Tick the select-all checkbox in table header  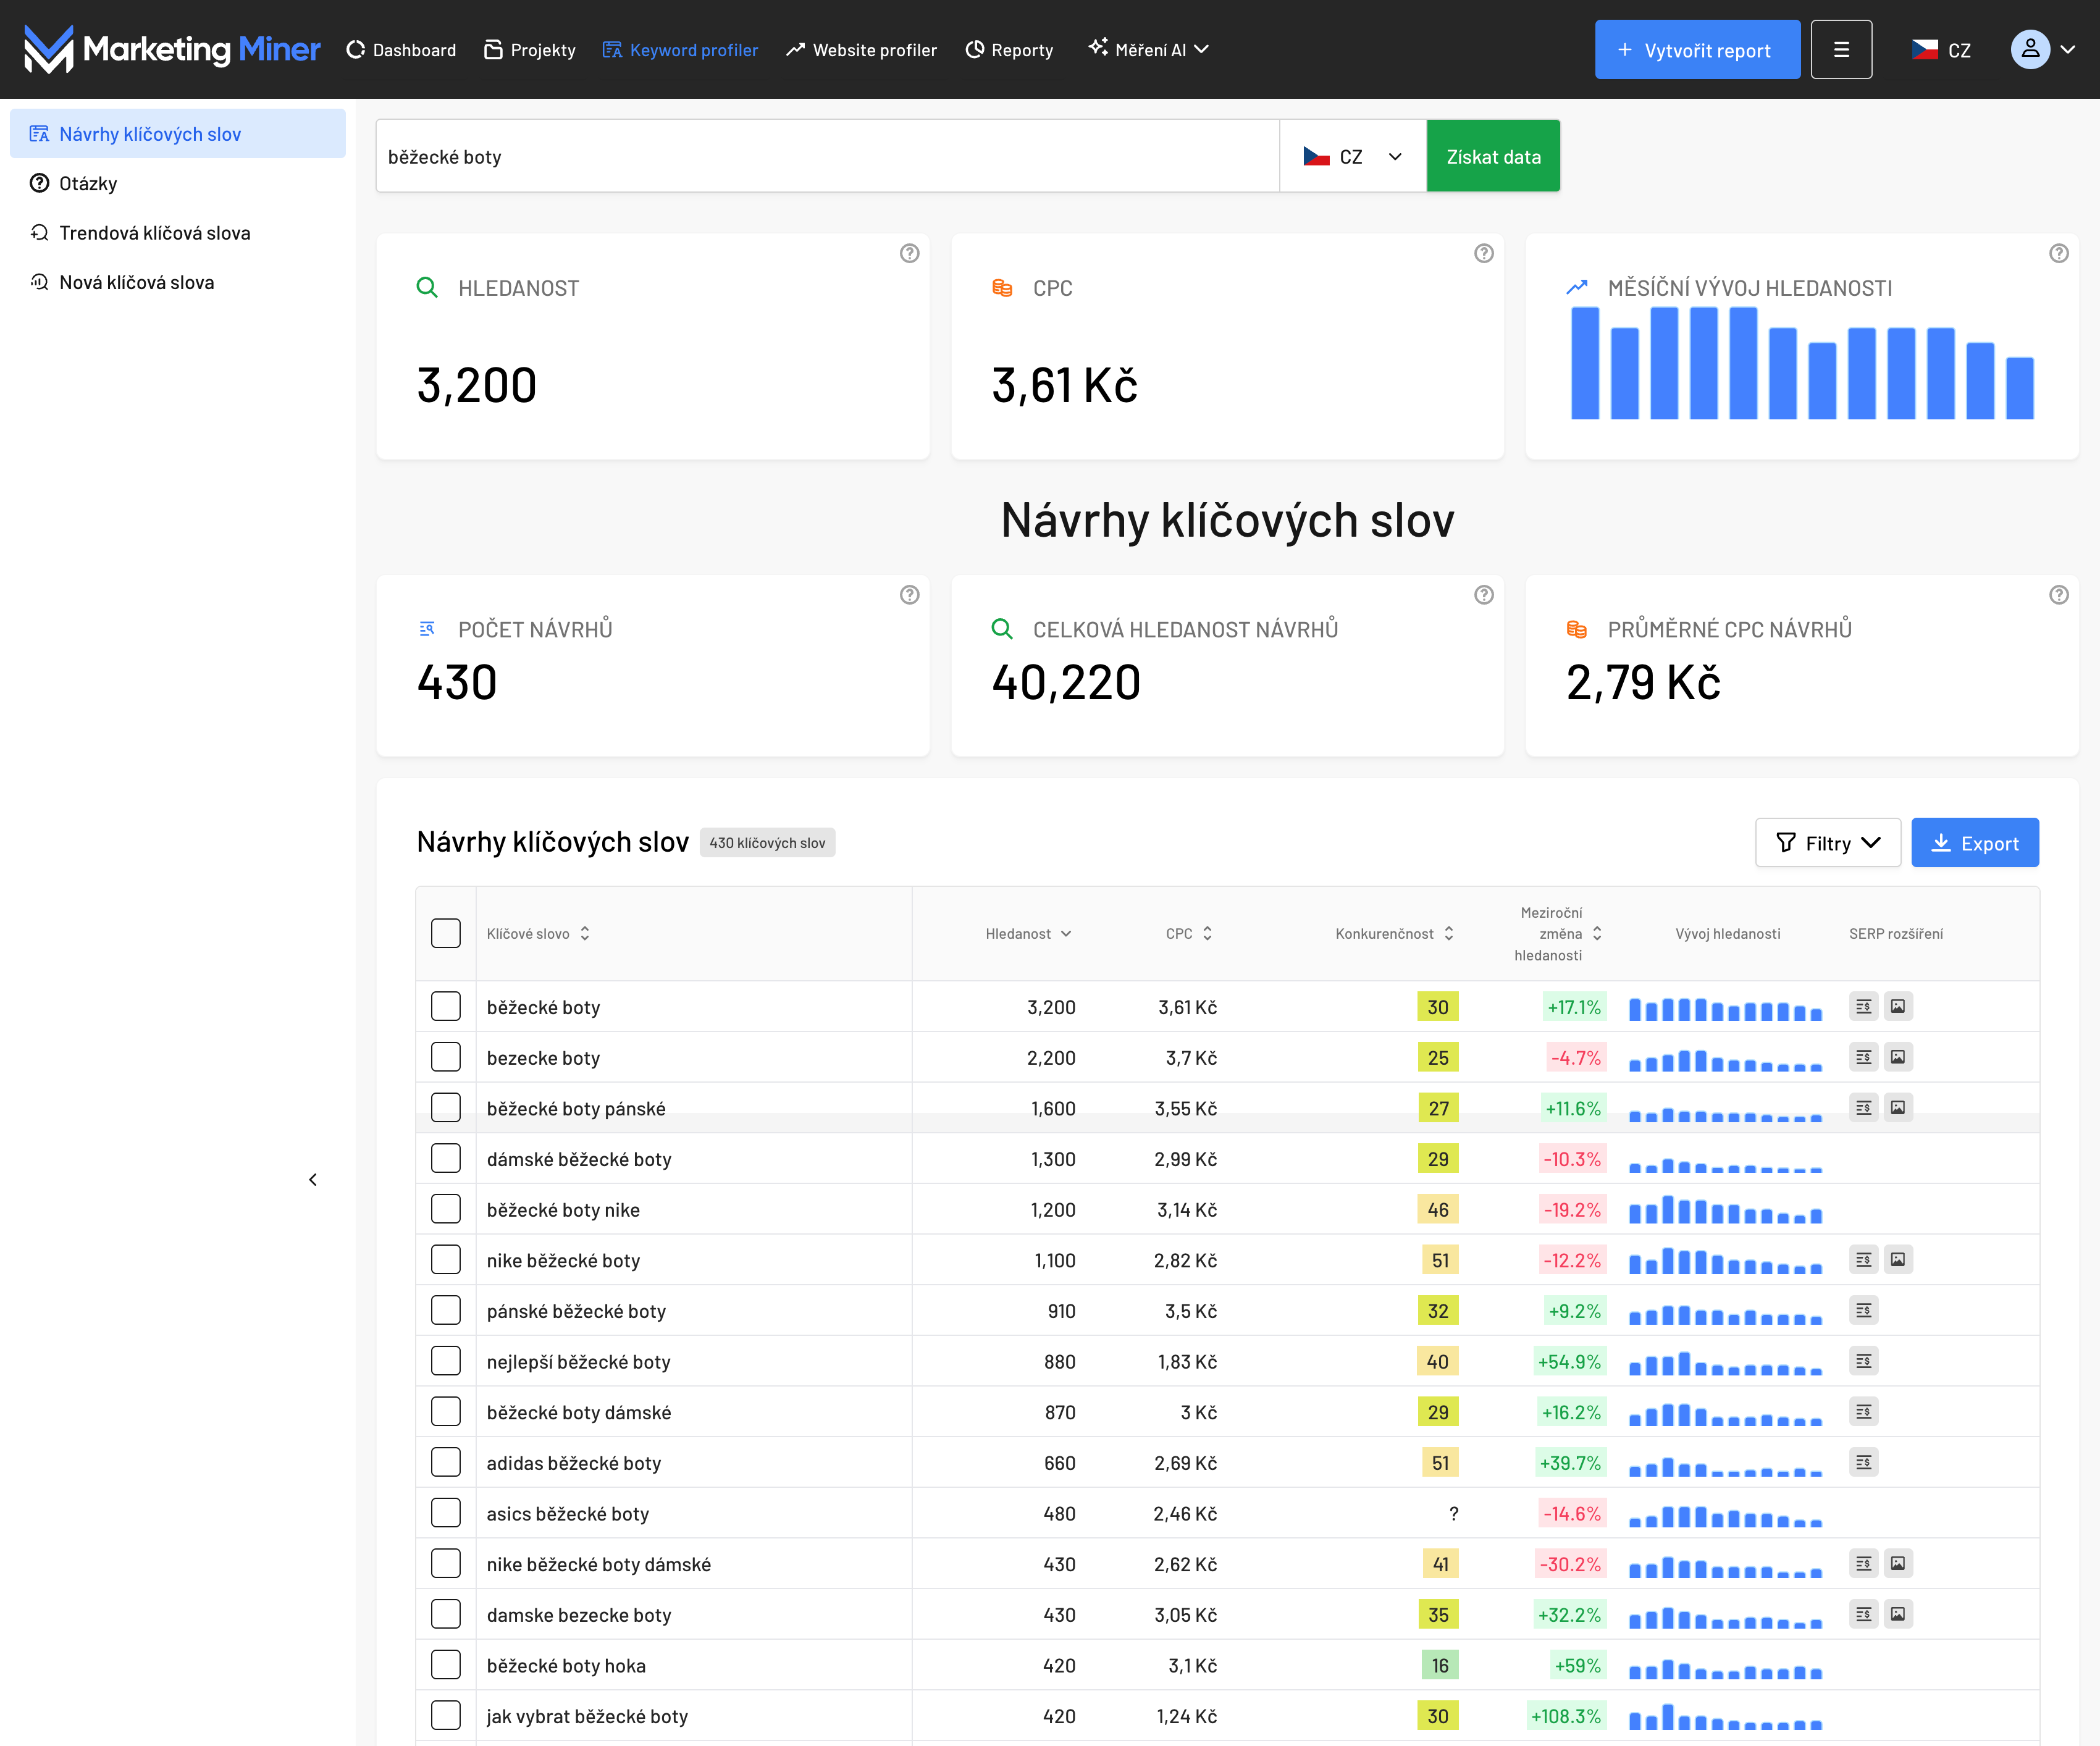point(446,933)
